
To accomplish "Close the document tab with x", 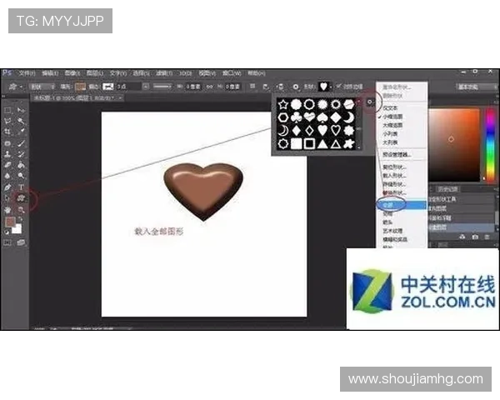I will 120,98.
